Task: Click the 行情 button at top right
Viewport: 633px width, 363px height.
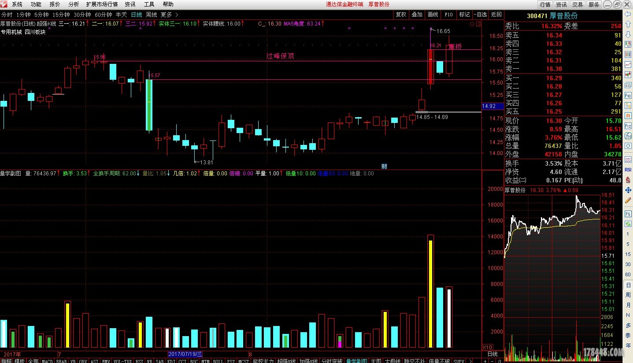Action: [x=545, y=4]
